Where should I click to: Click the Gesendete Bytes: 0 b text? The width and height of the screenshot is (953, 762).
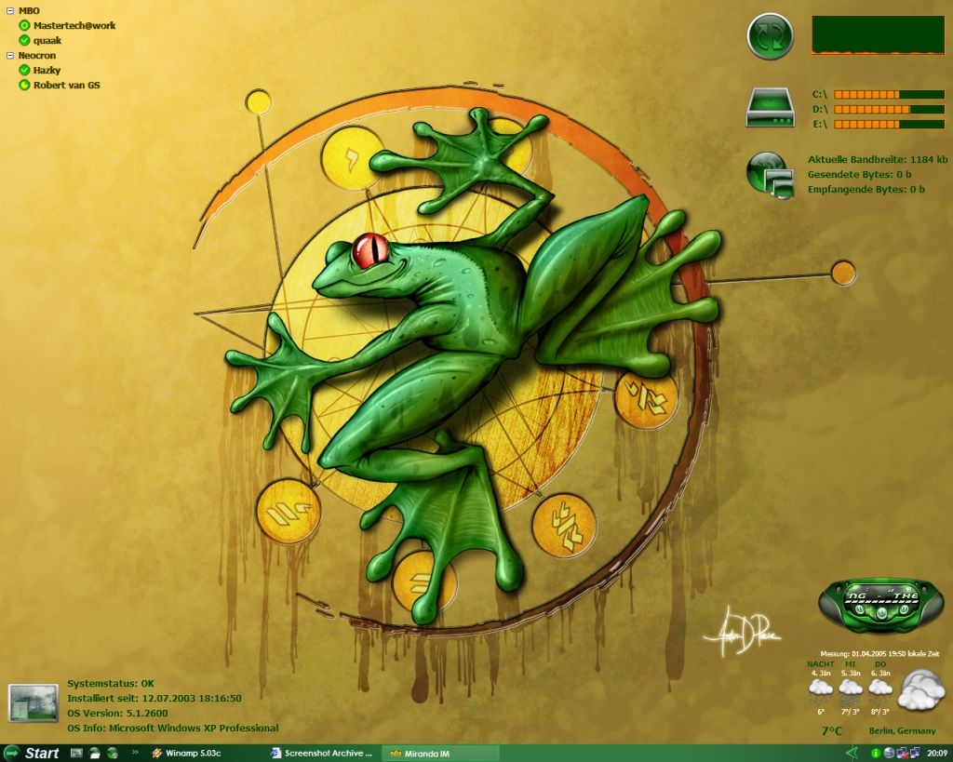[x=859, y=174]
